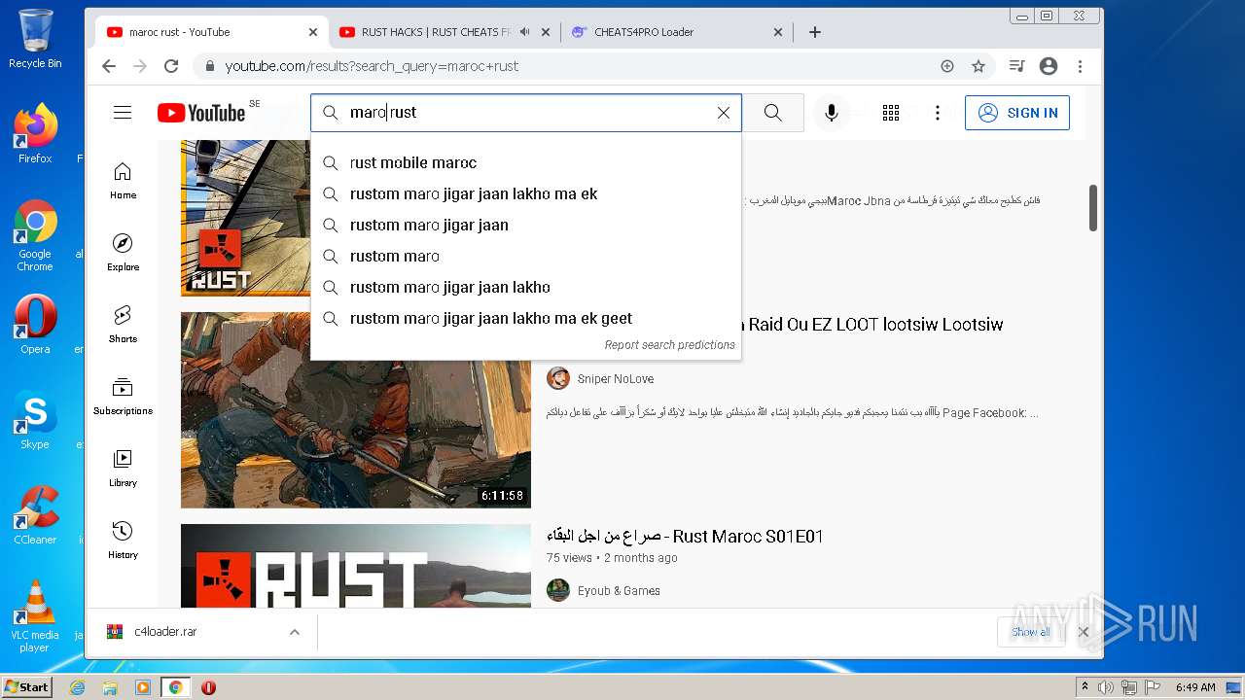Viewport: 1245px width, 700px height.
Task: Open Explore in the sidebar
Action: [123, 253]
